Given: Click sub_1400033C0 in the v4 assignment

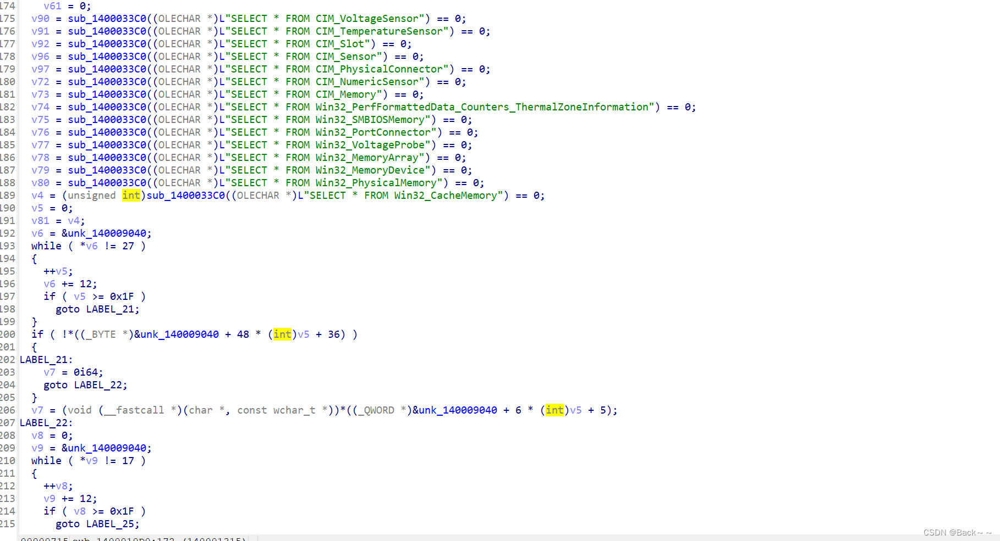Looking at the screenshot, I should pos(186,196).
